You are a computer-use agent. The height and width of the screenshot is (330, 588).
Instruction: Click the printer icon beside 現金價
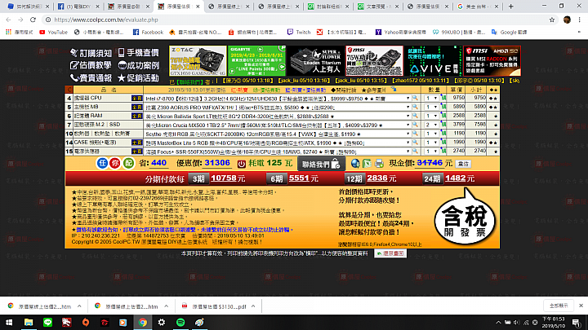click(379, 164)
